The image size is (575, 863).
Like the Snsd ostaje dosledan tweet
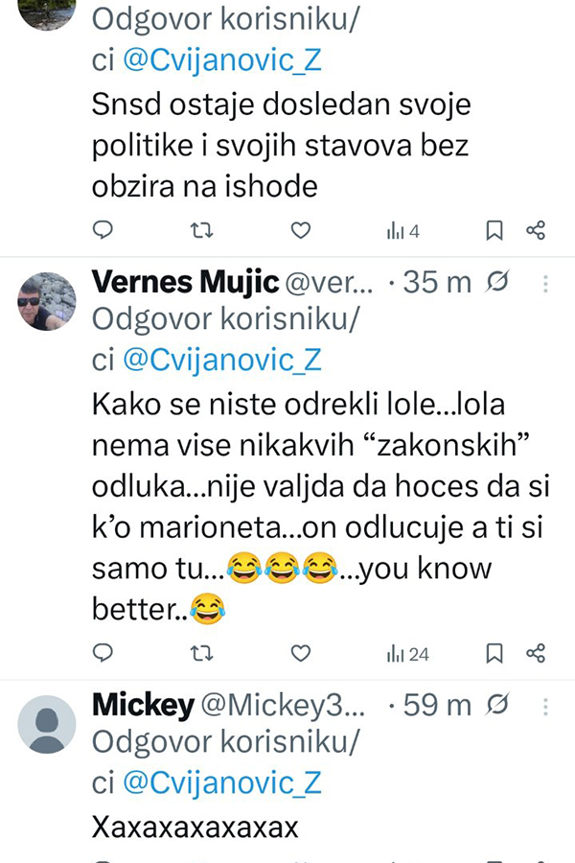(301, 230)
